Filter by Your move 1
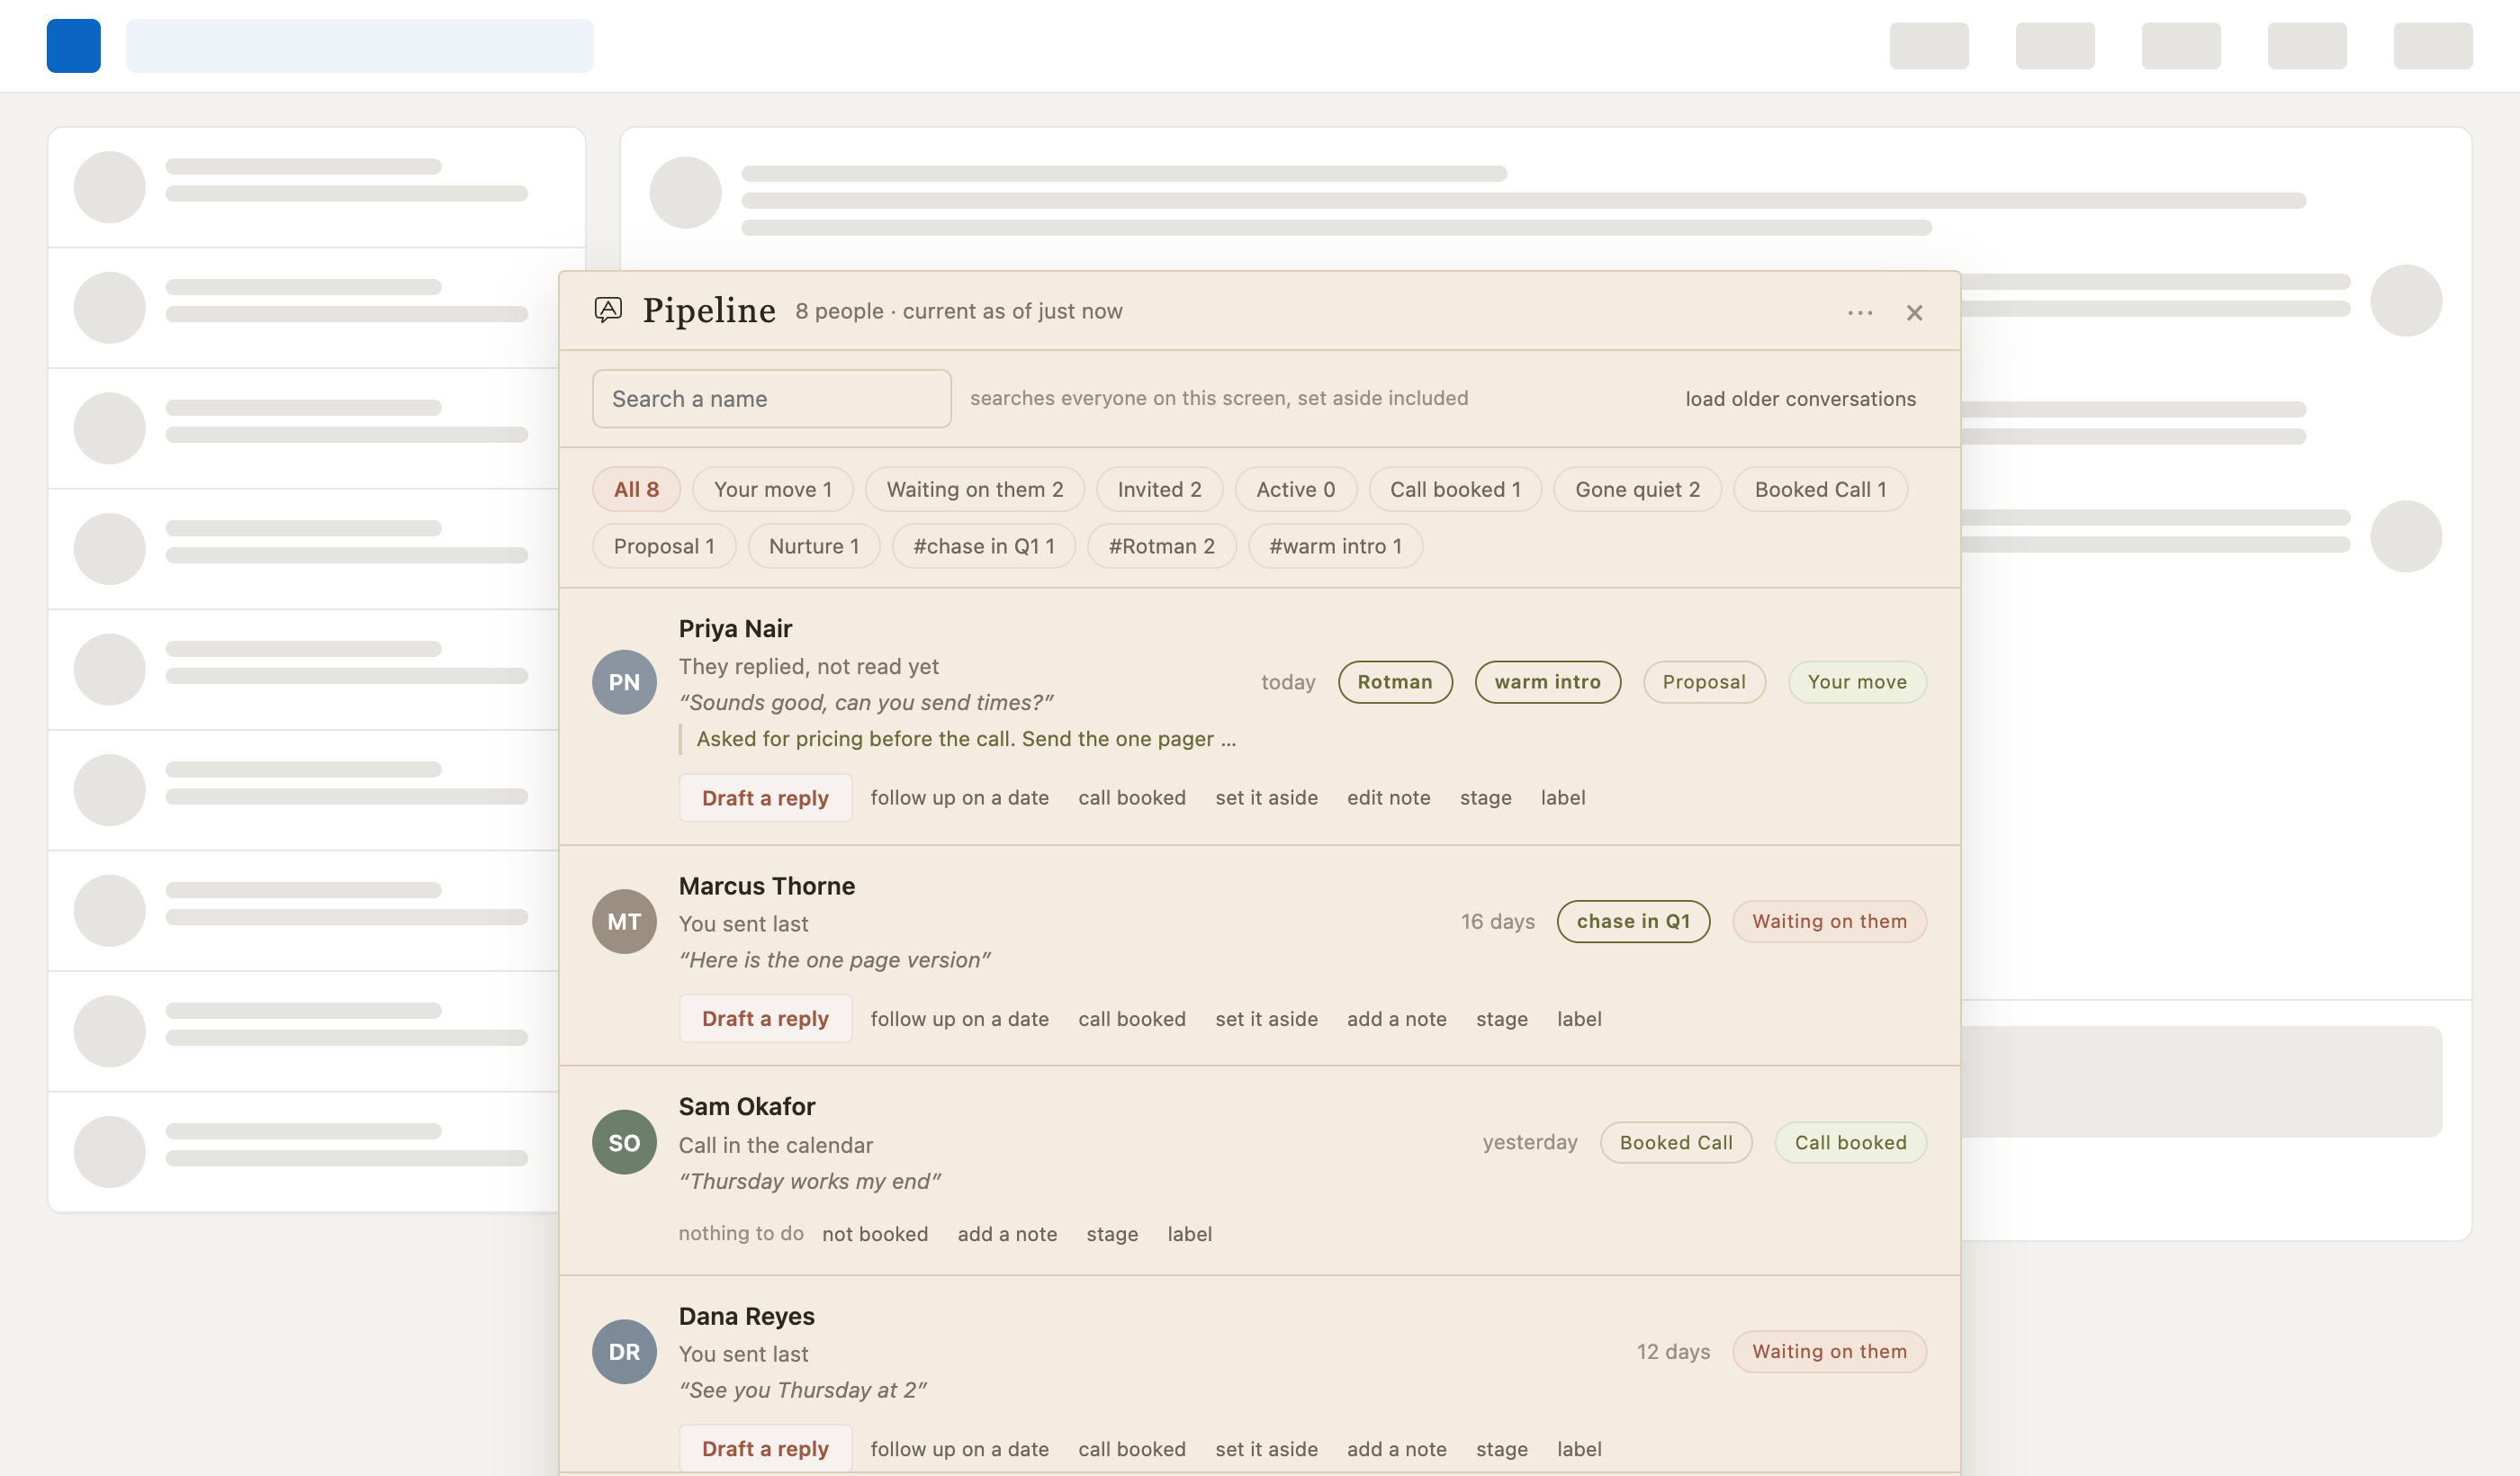2520x1476 pixels. (x=772, y=489)
